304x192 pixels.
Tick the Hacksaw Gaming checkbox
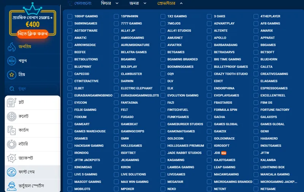point(70,146)
